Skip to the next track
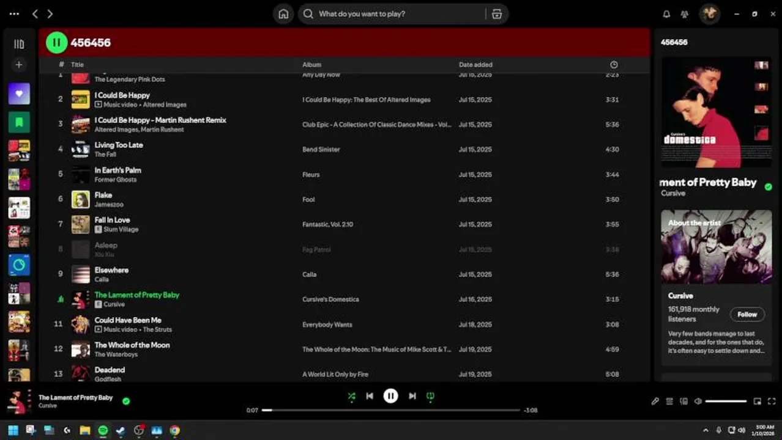Viewport: 782px width, 440px height. click(x=412, y=396)
